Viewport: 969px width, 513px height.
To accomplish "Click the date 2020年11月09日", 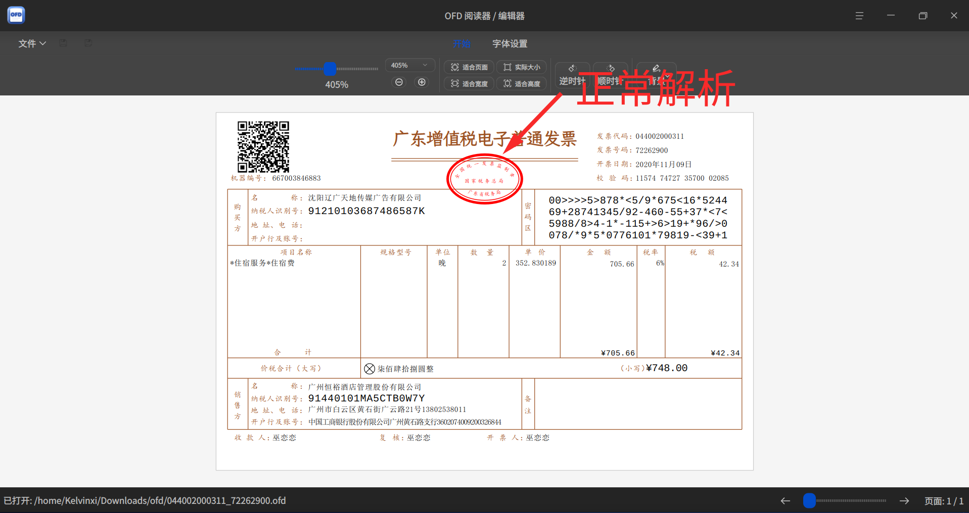I will pyautogui.click(x=664, y=165).
